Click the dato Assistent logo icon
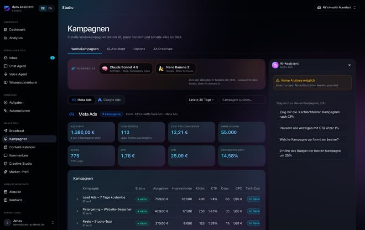365x230 pixels. pos(7,8)
